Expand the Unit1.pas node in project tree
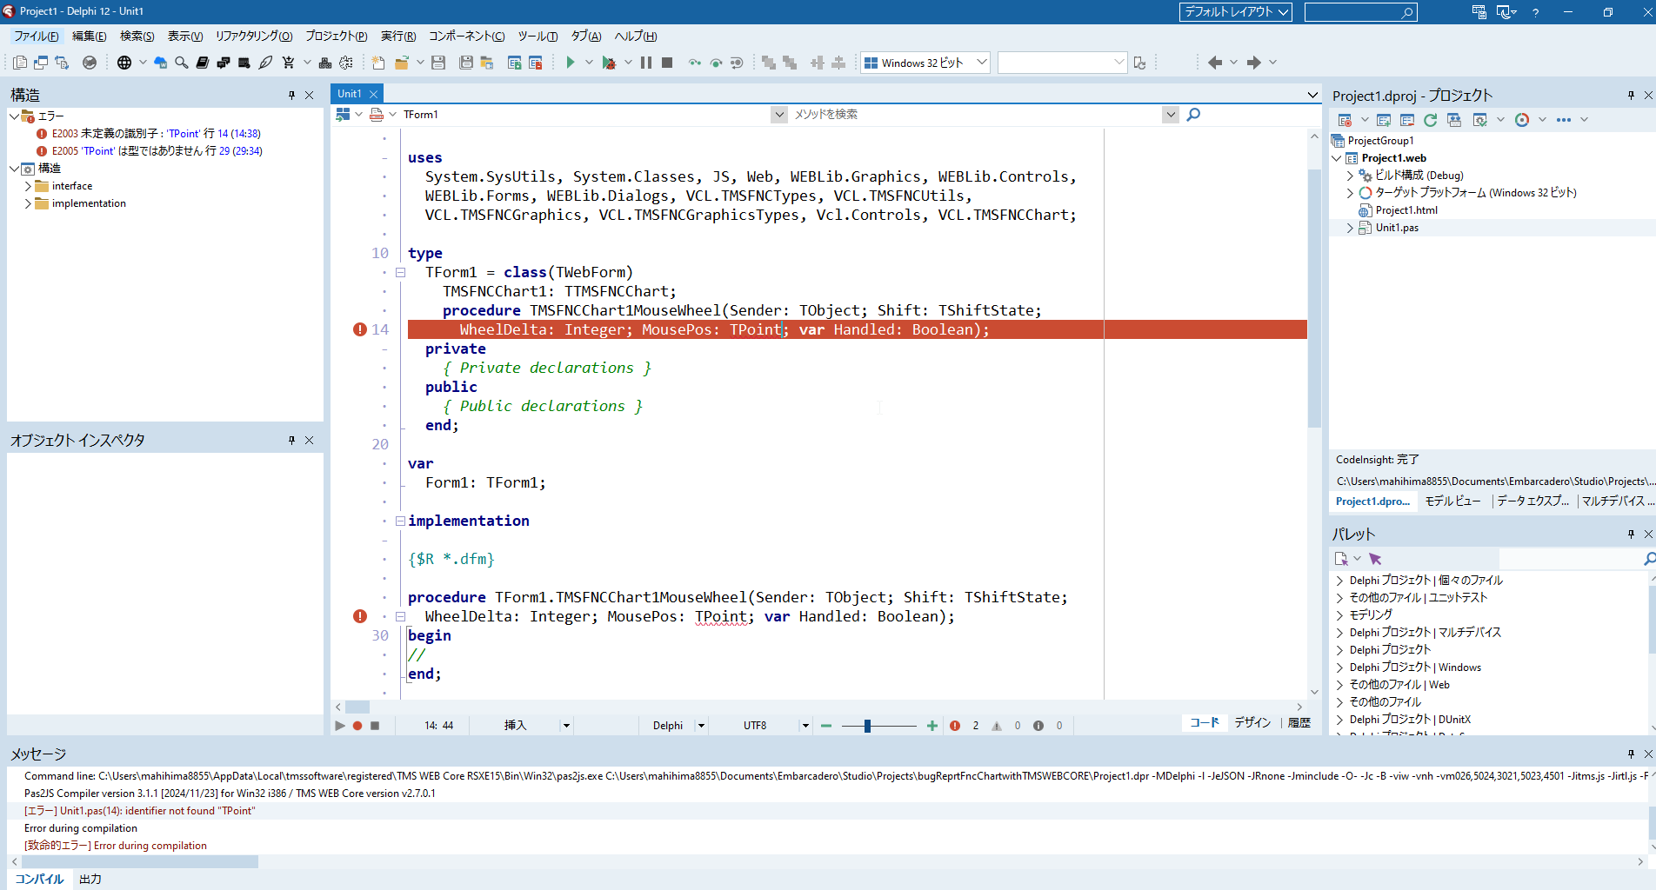Image resolution: width=1656 pixels, height=890 pixels. 1350,228
